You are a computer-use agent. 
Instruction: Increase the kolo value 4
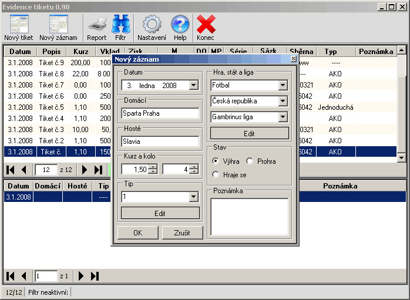194,167
